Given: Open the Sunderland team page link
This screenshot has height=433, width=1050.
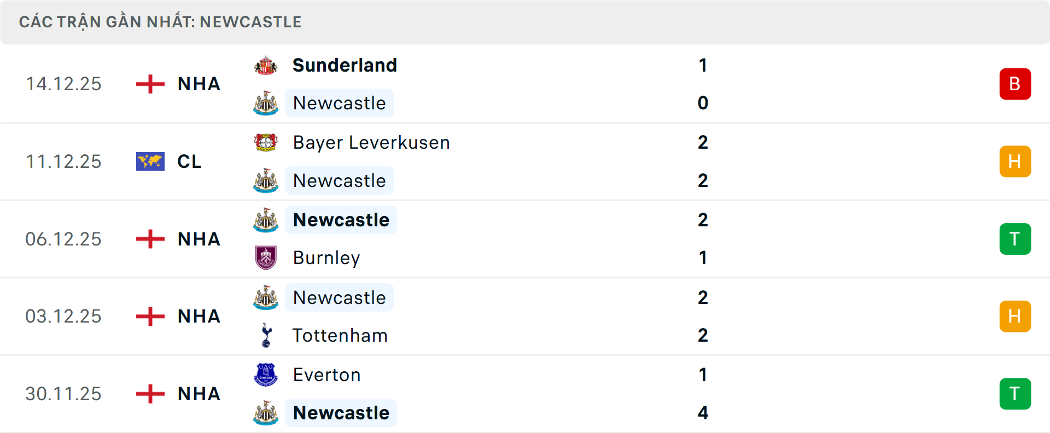Looking at the screenshot, I should [345, 65].
